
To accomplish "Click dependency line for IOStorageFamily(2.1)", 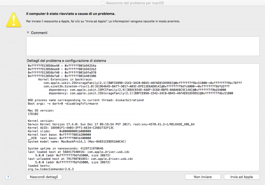I will pyautogui.click(x=141, y=93).
